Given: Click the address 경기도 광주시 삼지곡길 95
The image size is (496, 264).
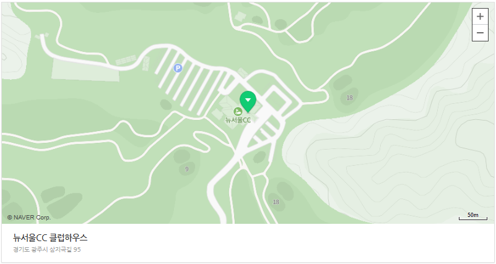Looking at the screenshot, I should [47, 250].
